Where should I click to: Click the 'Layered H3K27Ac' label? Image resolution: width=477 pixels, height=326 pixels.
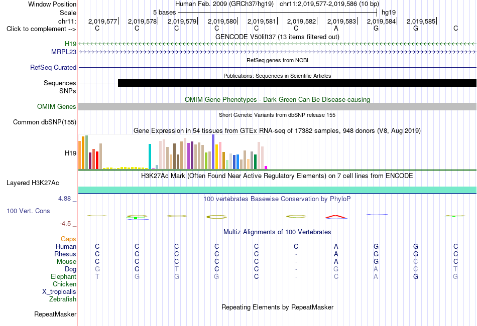[33, 183]
